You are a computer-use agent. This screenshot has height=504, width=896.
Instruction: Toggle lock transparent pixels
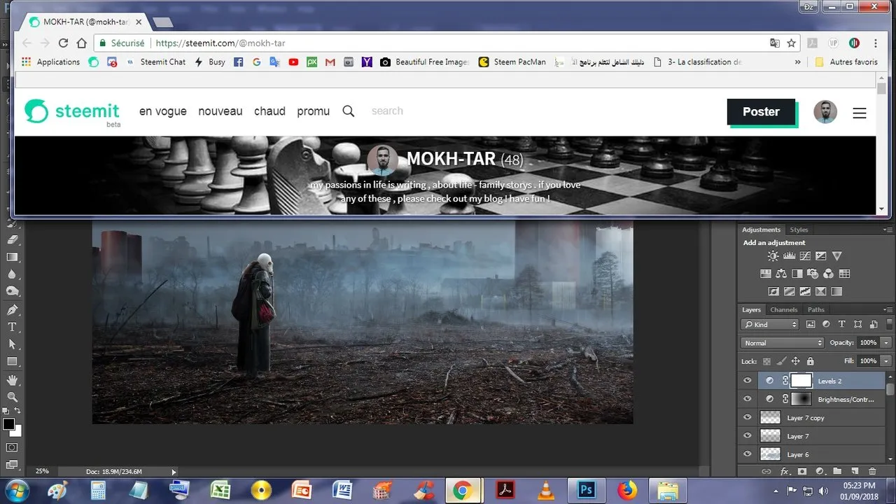click(x=766, y=361)
